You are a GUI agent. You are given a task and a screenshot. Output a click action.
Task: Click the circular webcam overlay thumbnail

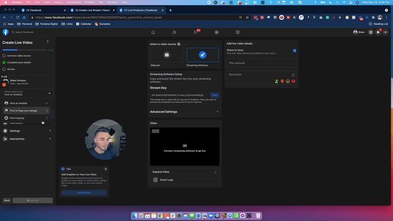coord(106,139)
